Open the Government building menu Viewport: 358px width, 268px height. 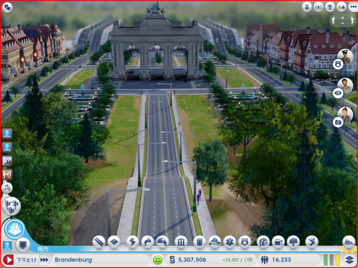181,242
